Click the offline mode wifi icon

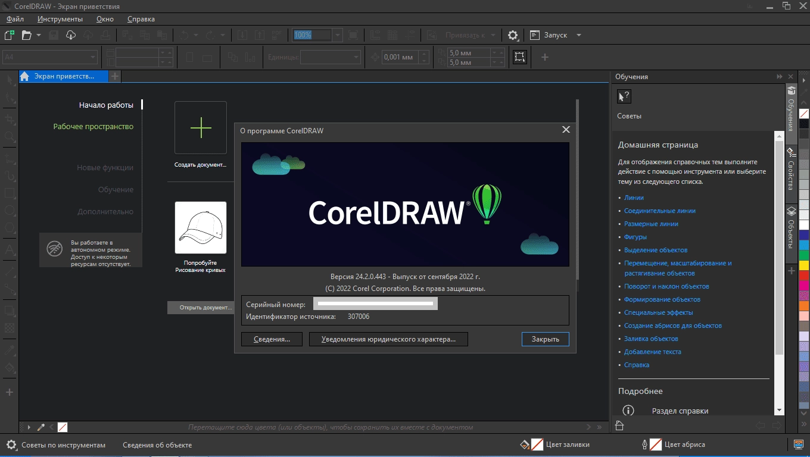click(55, 250)
